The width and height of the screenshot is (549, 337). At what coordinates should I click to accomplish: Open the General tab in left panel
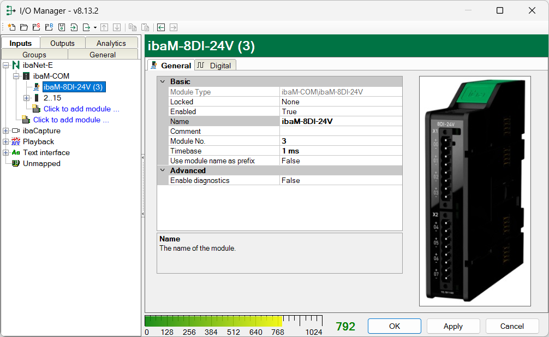pyautogui.click(x=103, y=55)
